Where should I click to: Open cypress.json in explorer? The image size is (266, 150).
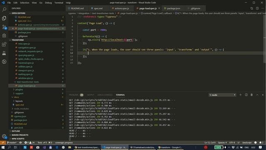pos(20,116)
